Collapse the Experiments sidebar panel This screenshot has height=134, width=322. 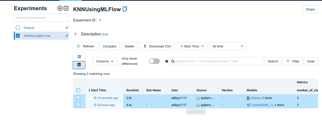[x=66, y=8]
